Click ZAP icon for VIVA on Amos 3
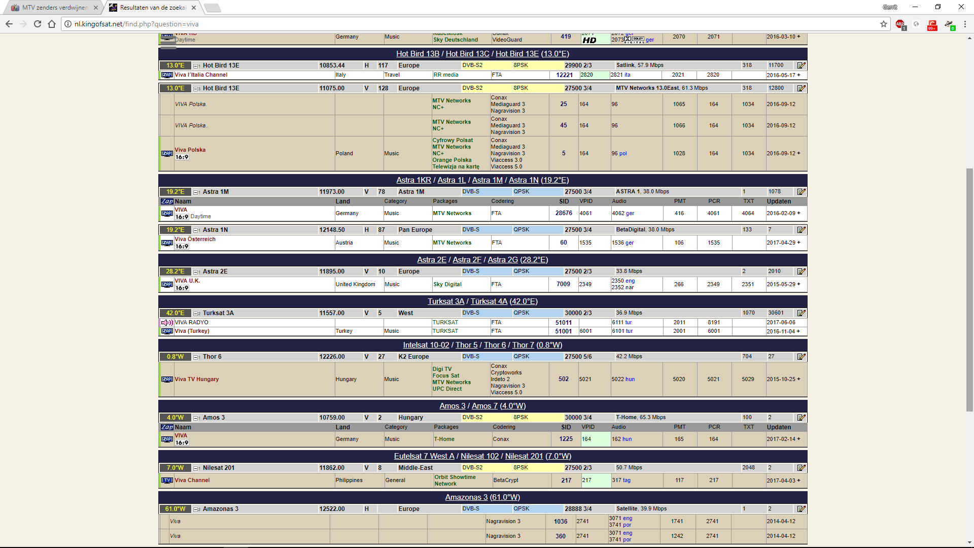Screen dimensions: 974x548 pyautogui.click(x=167, y=439)
